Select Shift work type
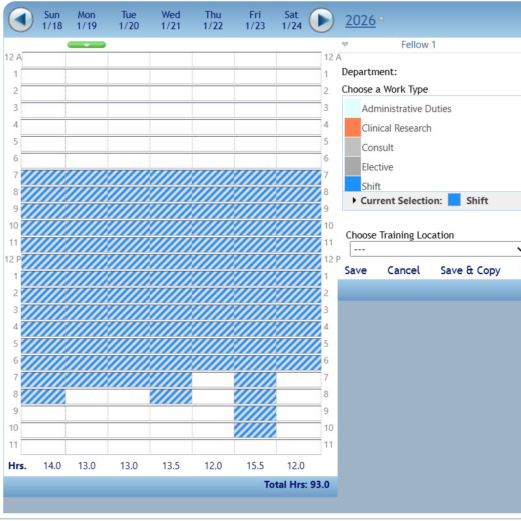 coord(371,186)
